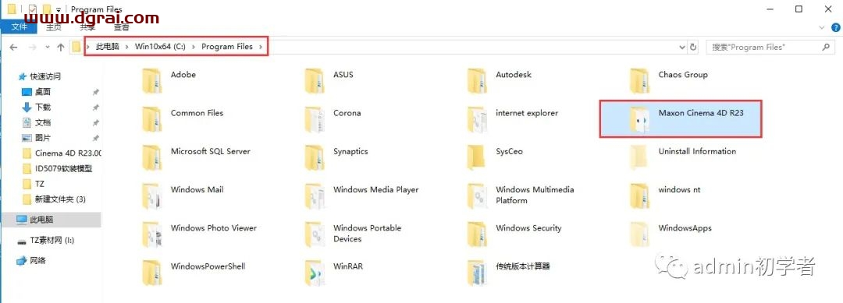Open the 文件 menu tab
This screenshot has height=303, width=843.
coord(19,26)
